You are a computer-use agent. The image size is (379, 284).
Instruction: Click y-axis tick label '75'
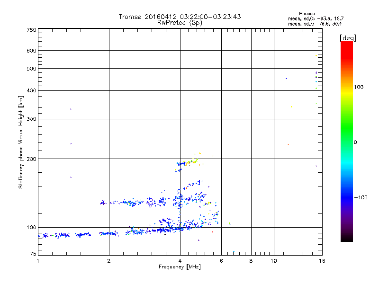pos(33,254)
